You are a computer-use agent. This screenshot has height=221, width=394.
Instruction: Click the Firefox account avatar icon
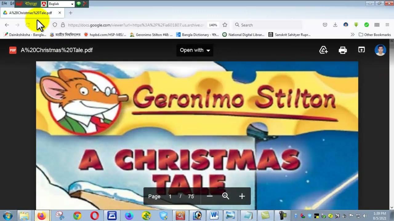pos(346,25)
